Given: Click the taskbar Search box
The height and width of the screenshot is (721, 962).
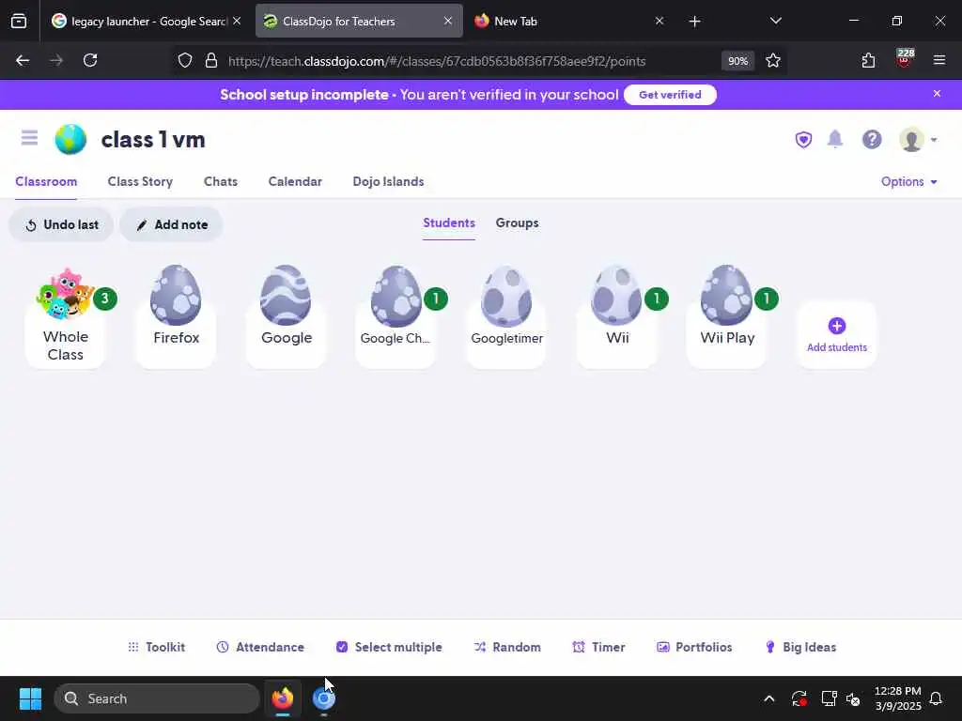Looking at the screenshot, I should [x=157, y=698].
